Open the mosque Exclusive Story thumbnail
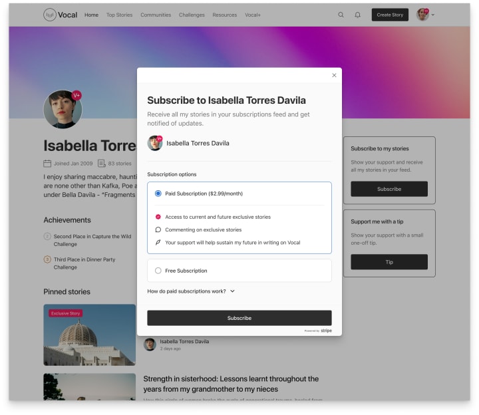479x415 pixels. [90, 335]
